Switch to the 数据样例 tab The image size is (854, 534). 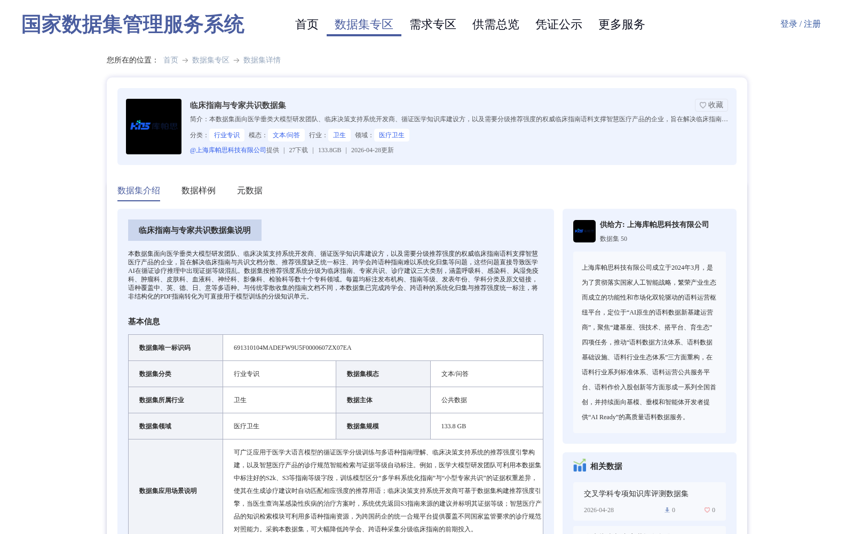pos(199,191)
